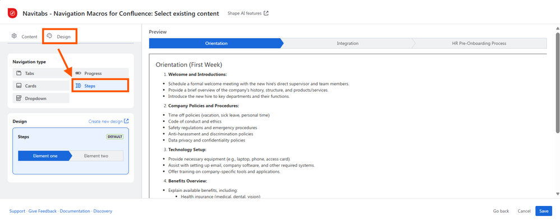560x221 pixels.
Task: Open the Documentation link
Action: [75, 211]
